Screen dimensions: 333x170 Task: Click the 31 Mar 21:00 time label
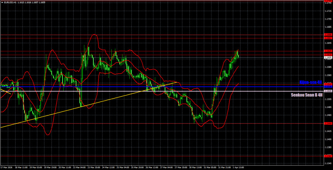point(224,167)
